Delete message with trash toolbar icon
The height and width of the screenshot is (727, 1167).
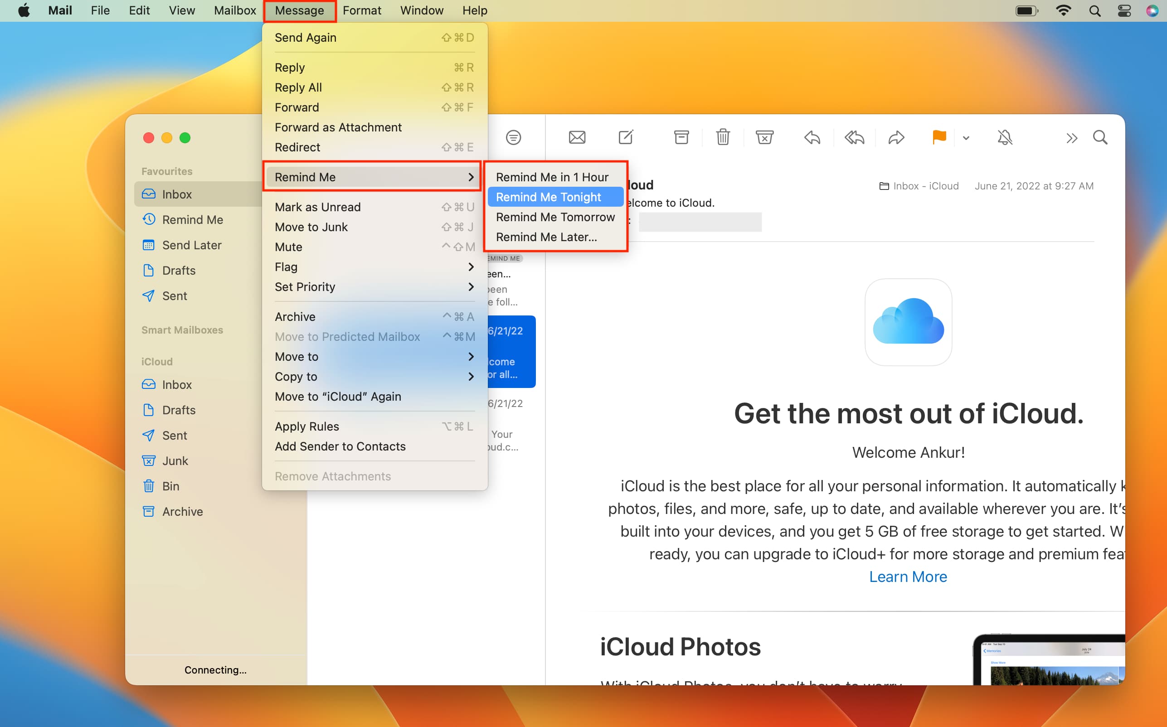click(723, 137)
